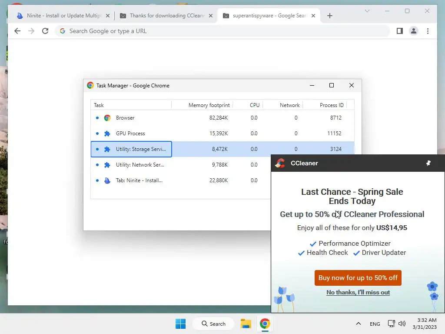Select Utility: Network Service row
The height and width of the screenshot is (334, 445).
180,165
